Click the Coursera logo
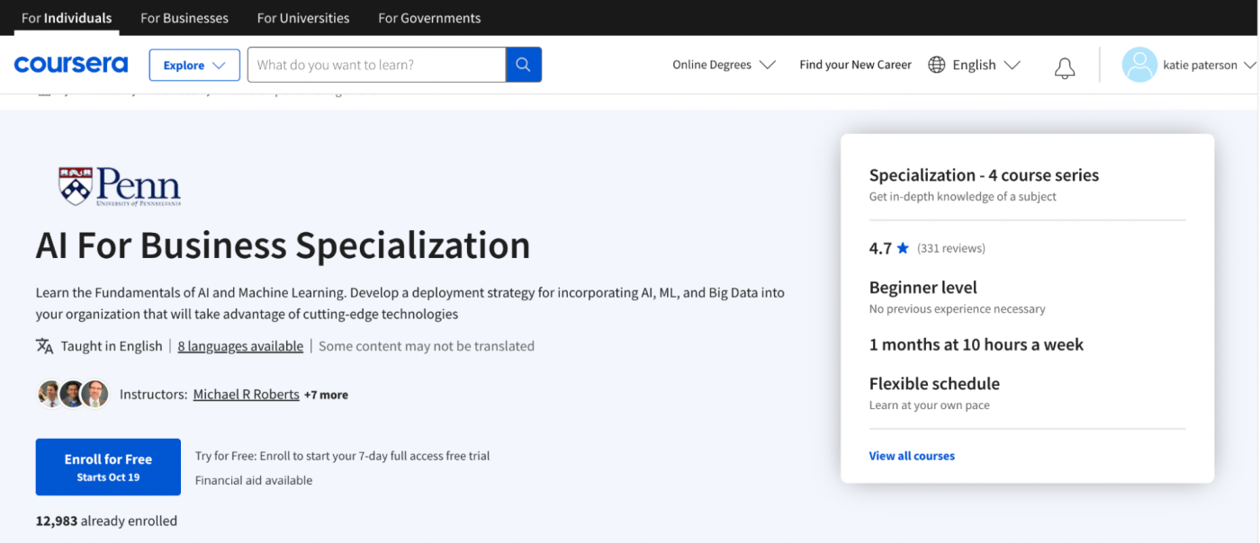1260x543 pixels. 71,65
